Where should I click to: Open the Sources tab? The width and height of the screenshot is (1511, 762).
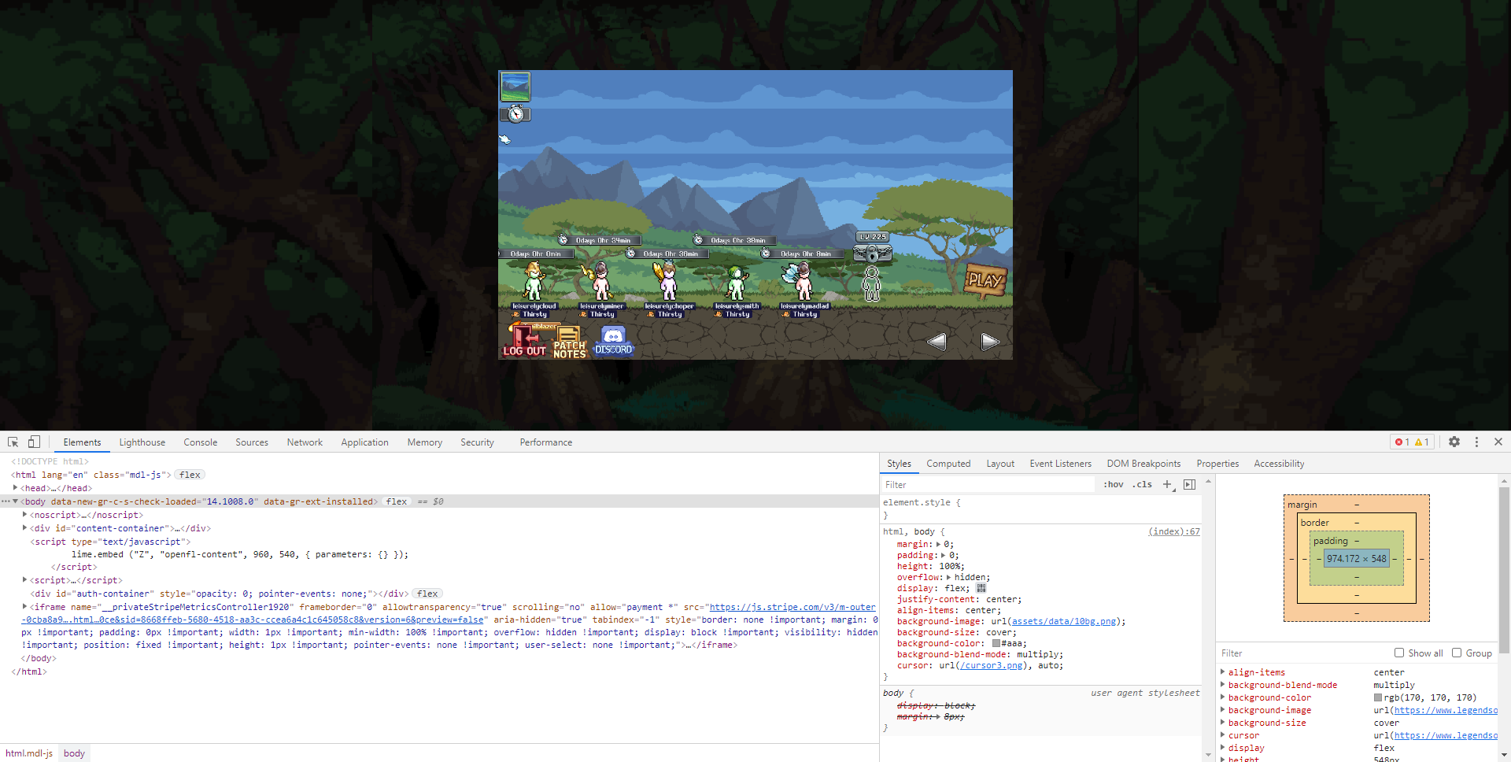click(252, 442)
